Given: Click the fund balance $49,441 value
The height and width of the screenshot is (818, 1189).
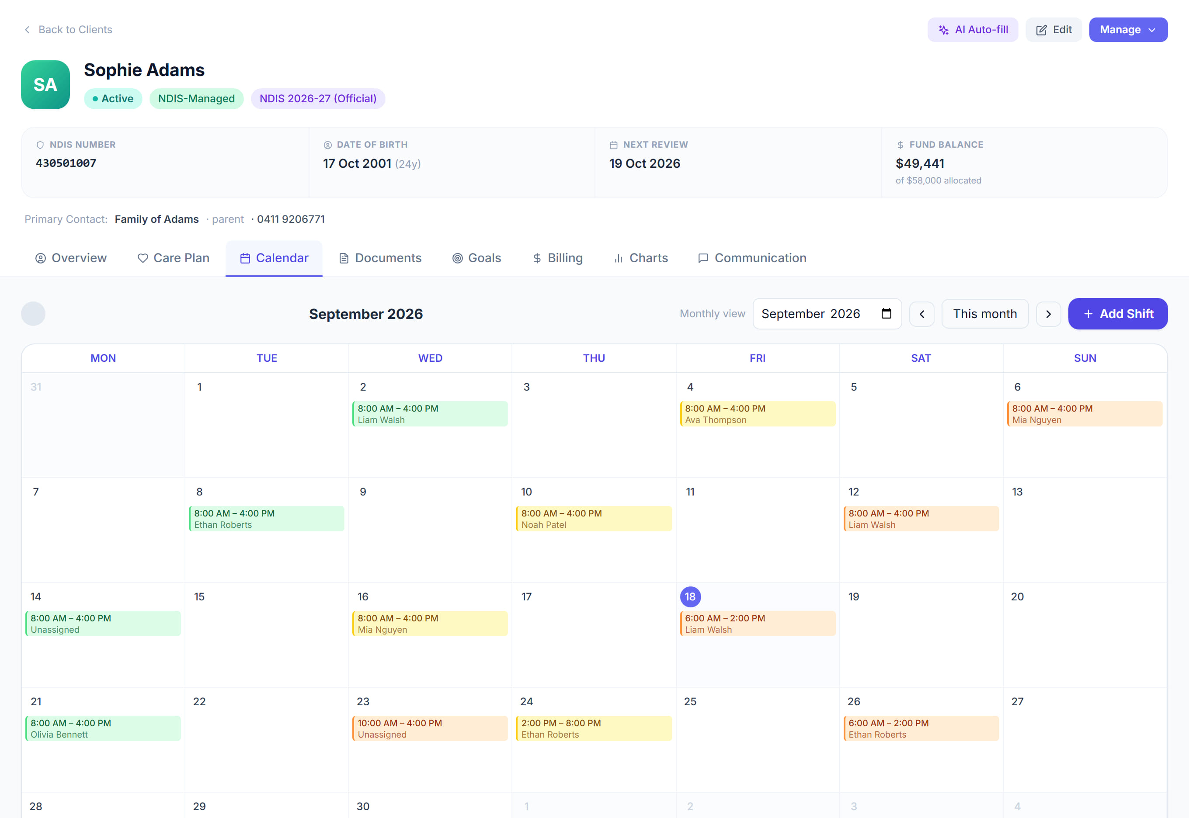Looking at the screenshot, I should click(920, 163).
